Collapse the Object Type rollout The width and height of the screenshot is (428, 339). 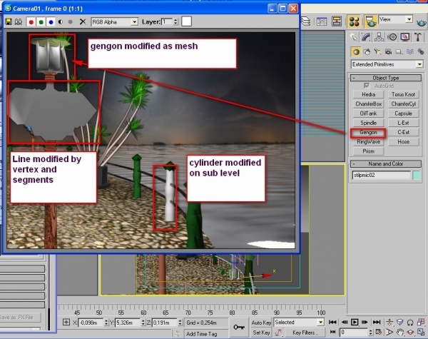point(386,78)
